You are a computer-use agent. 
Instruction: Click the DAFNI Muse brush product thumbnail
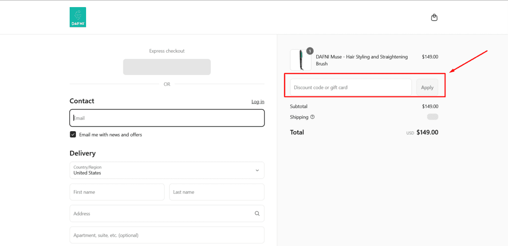click(x=301, y=60)
